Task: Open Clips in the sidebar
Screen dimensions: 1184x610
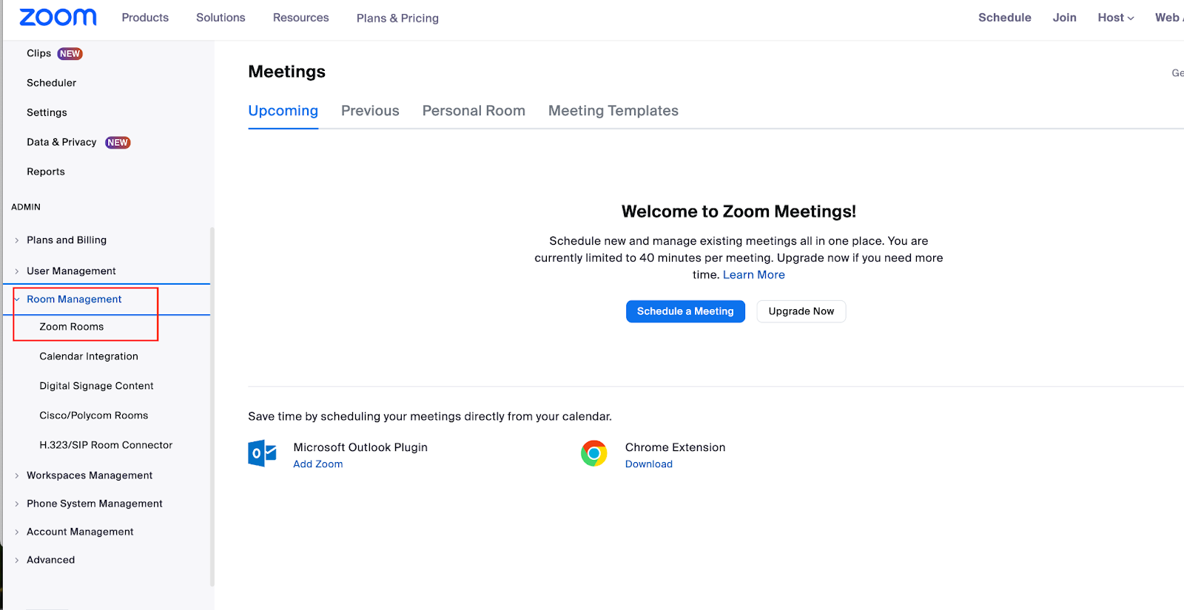Action: 39,53
